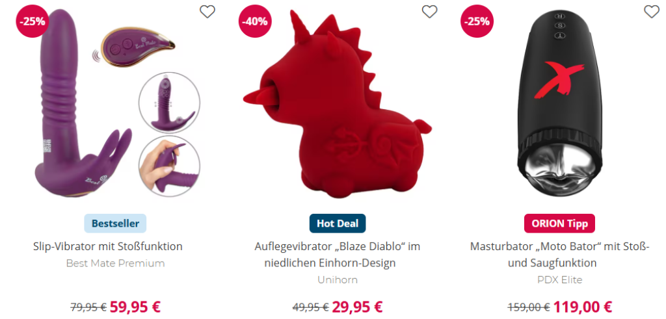The image size is (666, 319).
Task: Click the -40% discount badge
Action: (255, 21)
